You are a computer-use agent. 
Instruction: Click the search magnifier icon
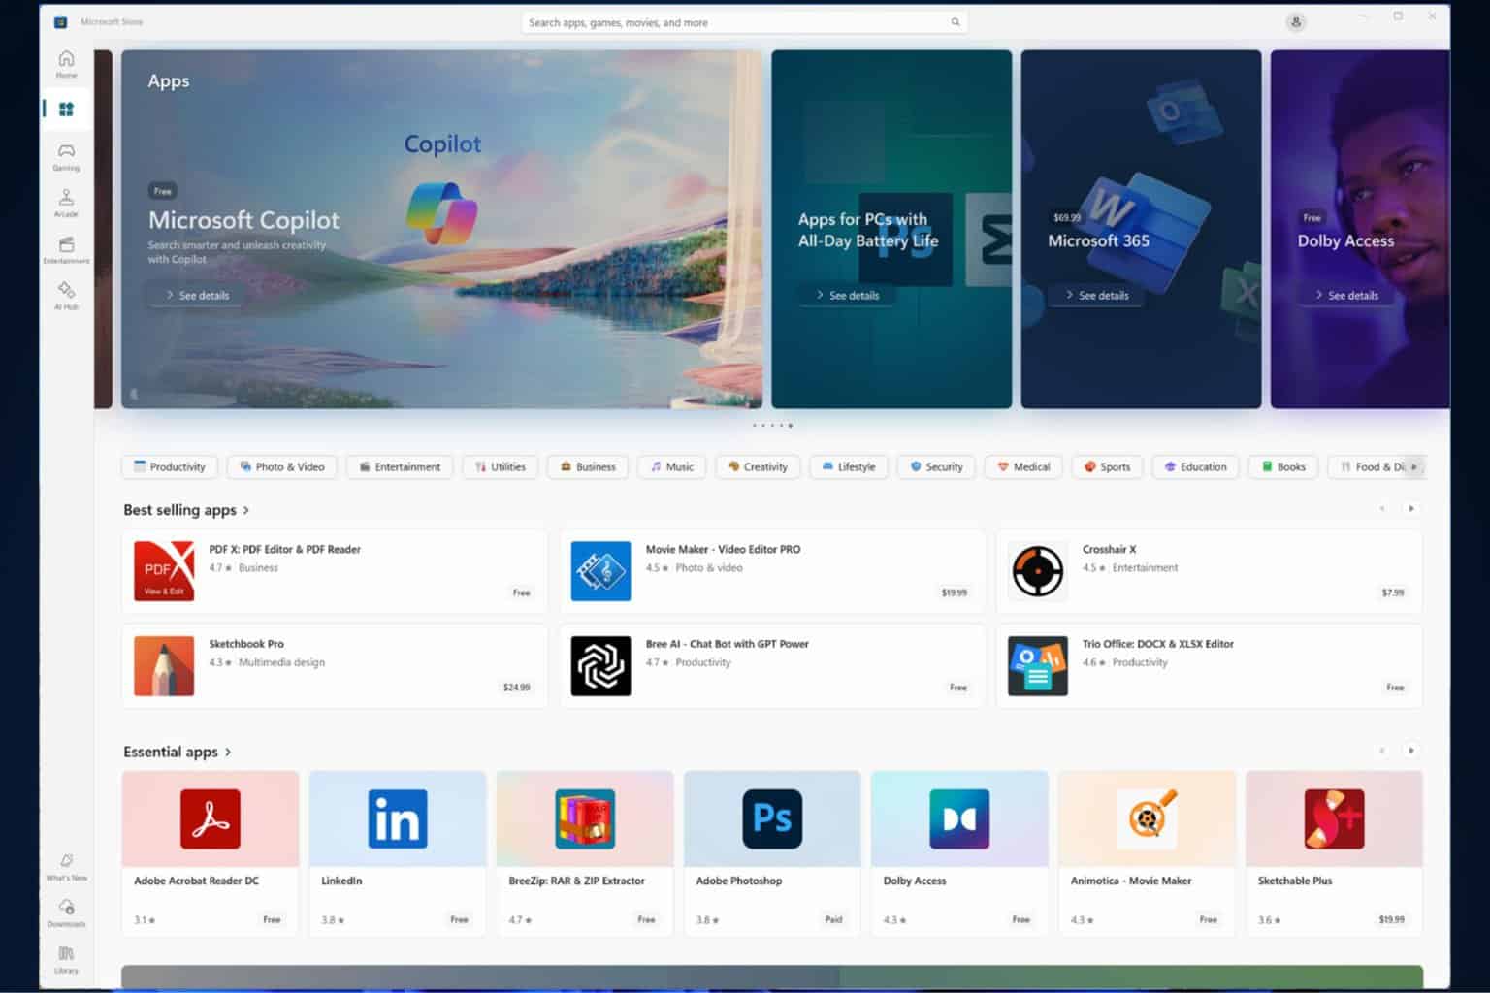[955, 22]
